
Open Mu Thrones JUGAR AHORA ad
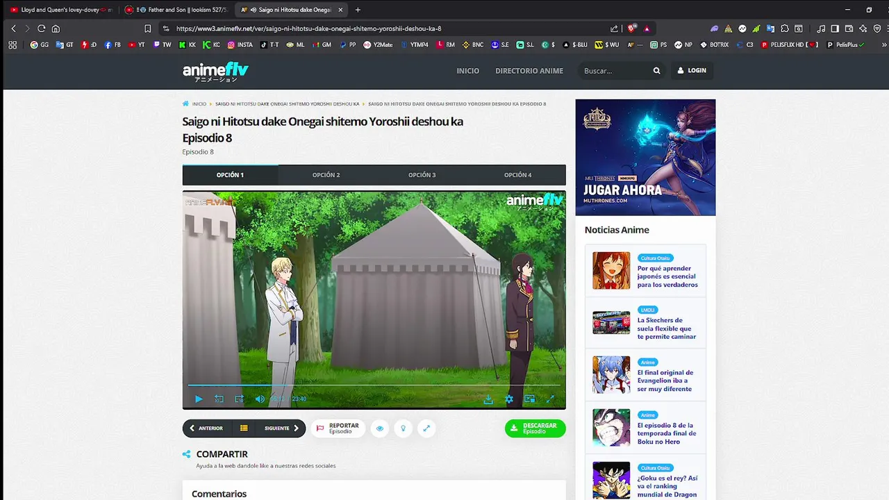645,158
